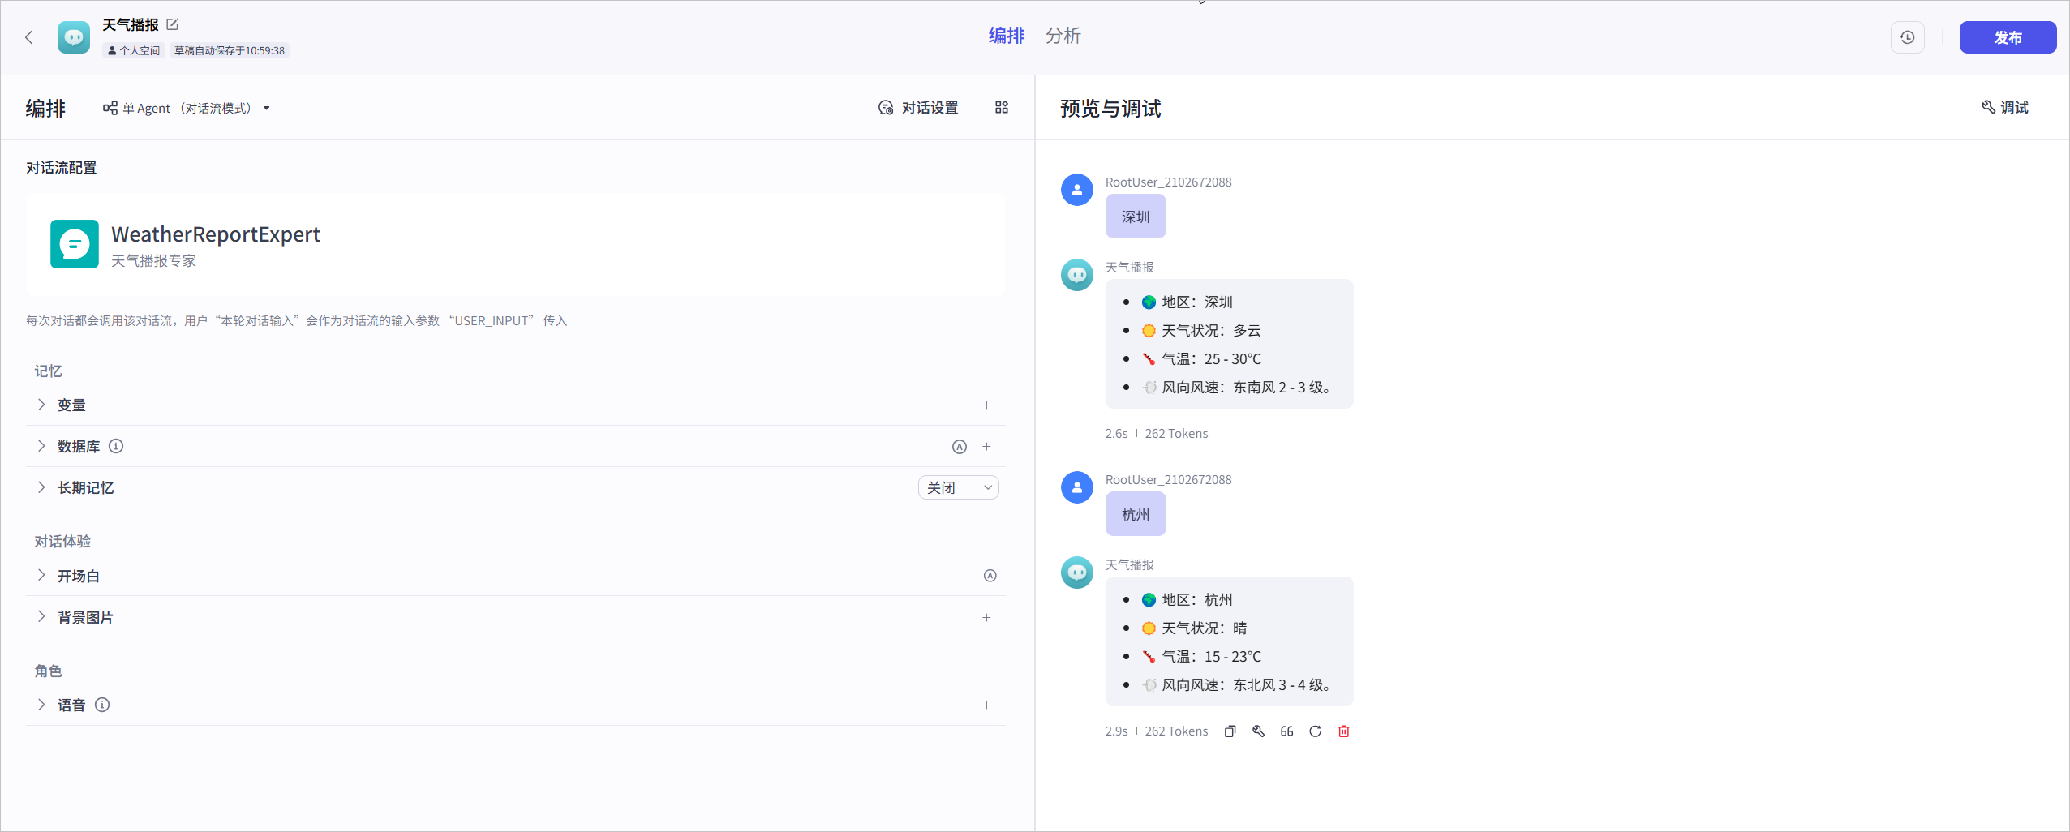Image resolution: width=2070 pixels, height=832 pixels.
Task: Delete the last message with trash icon
Action: (x=1343, y=731)
